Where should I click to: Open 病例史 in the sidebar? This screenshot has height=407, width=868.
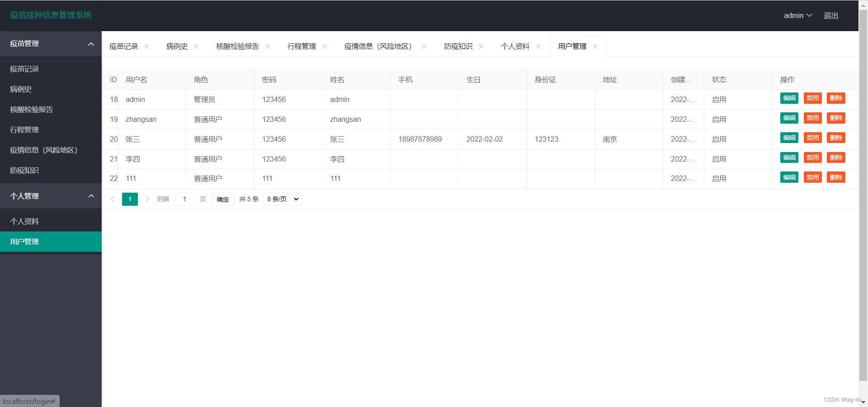point(51,89)
